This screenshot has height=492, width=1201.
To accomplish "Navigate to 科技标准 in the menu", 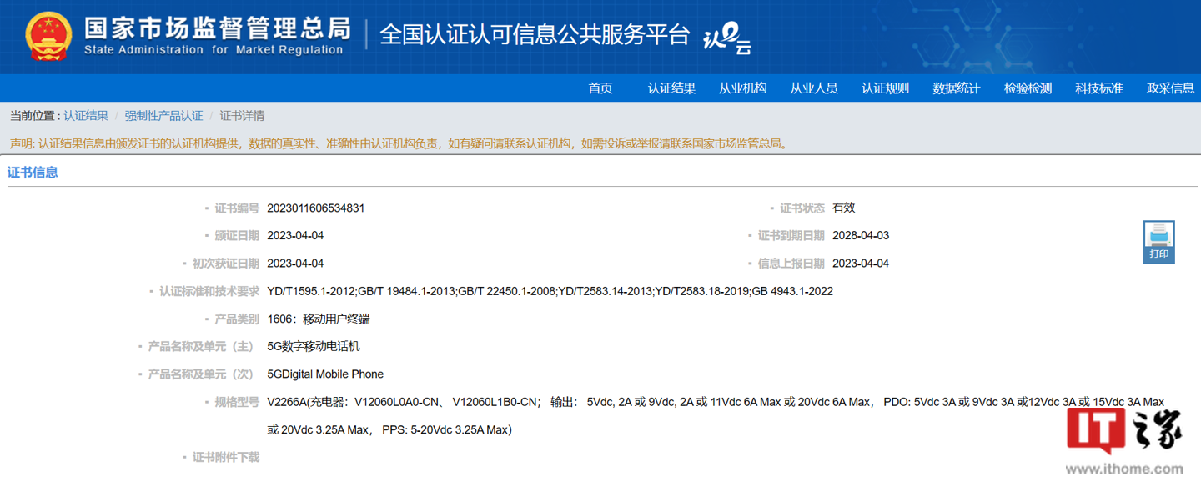I will 1099,88.
